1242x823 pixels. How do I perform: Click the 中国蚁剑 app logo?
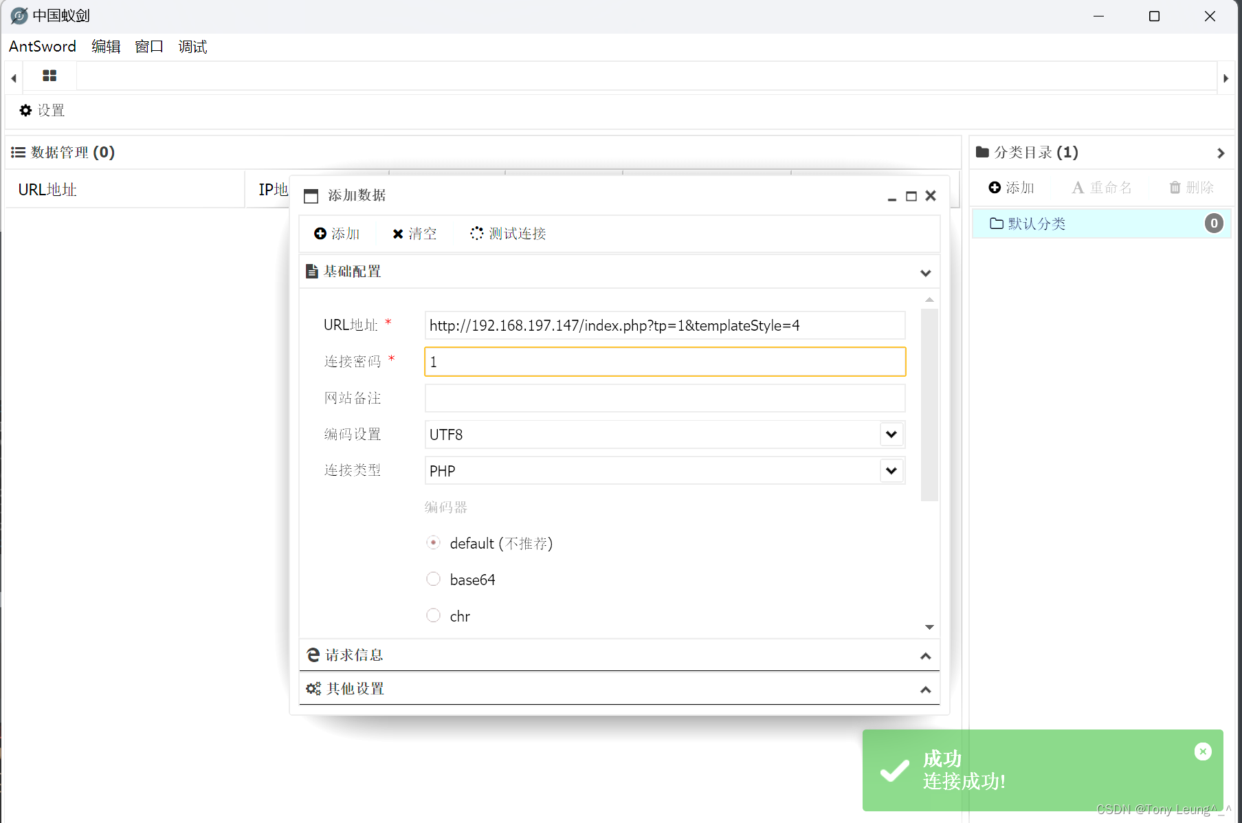click(19, 16)
